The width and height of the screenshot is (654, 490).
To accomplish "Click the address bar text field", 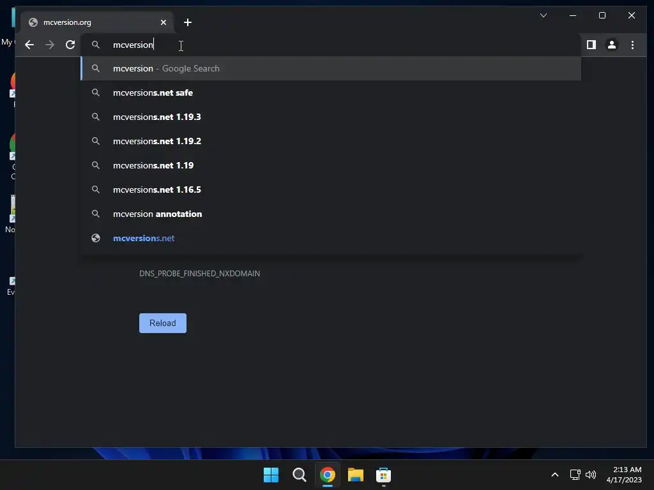I will click(331, 45).
